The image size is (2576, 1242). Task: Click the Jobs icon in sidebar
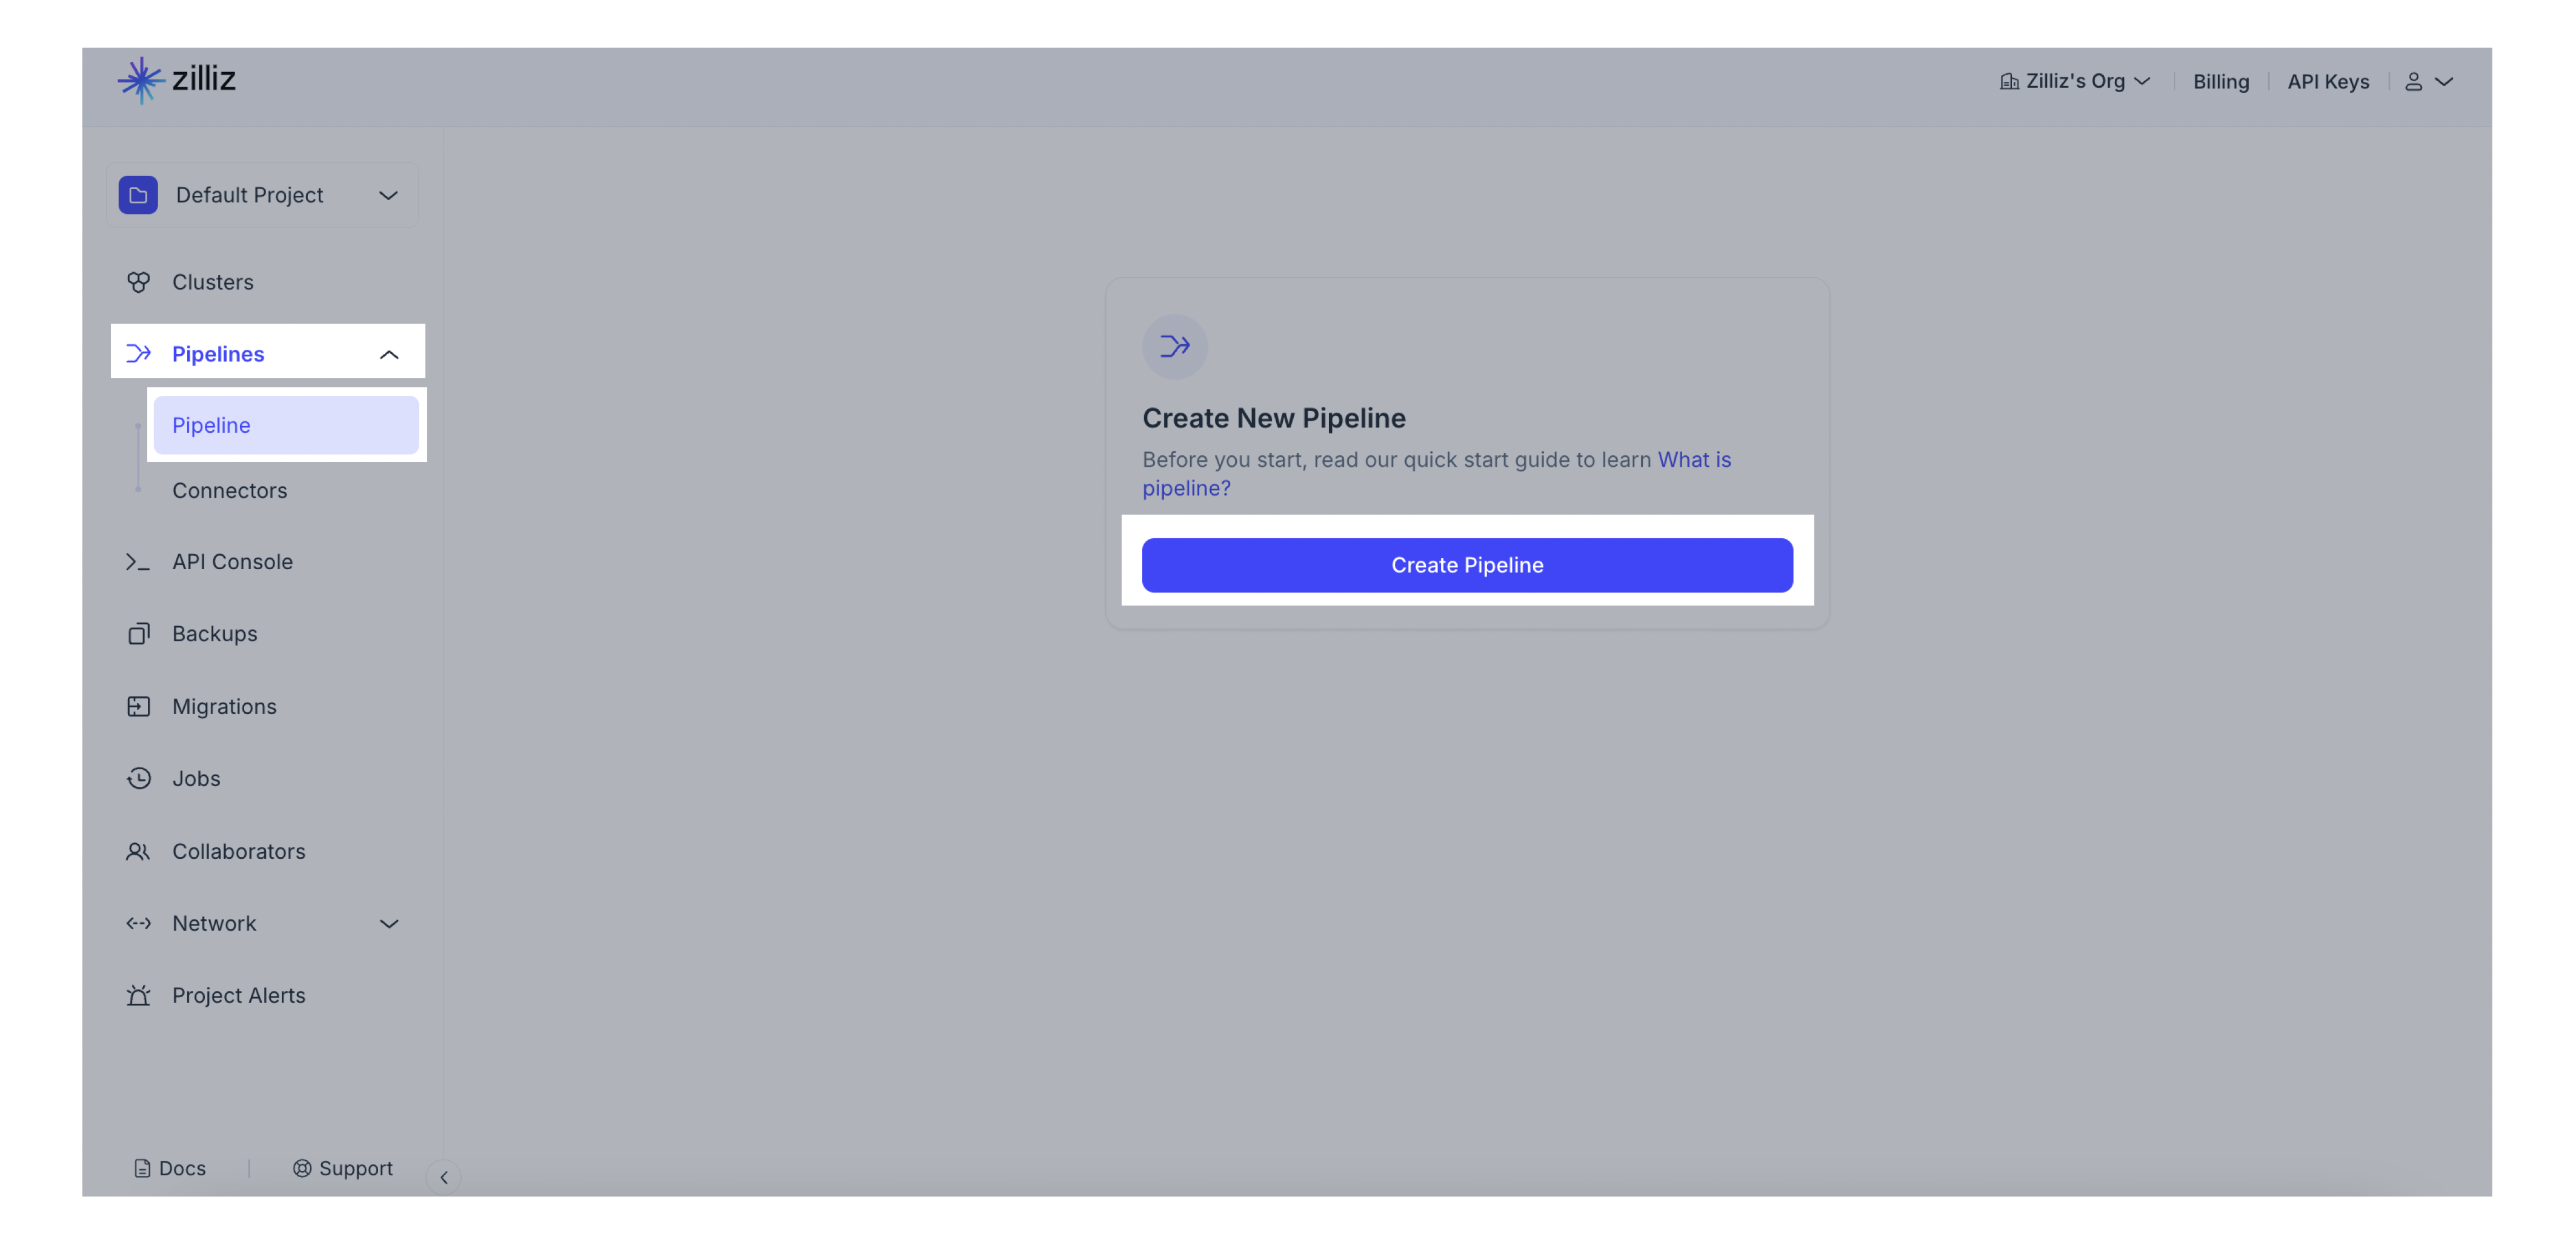[139, 777]
